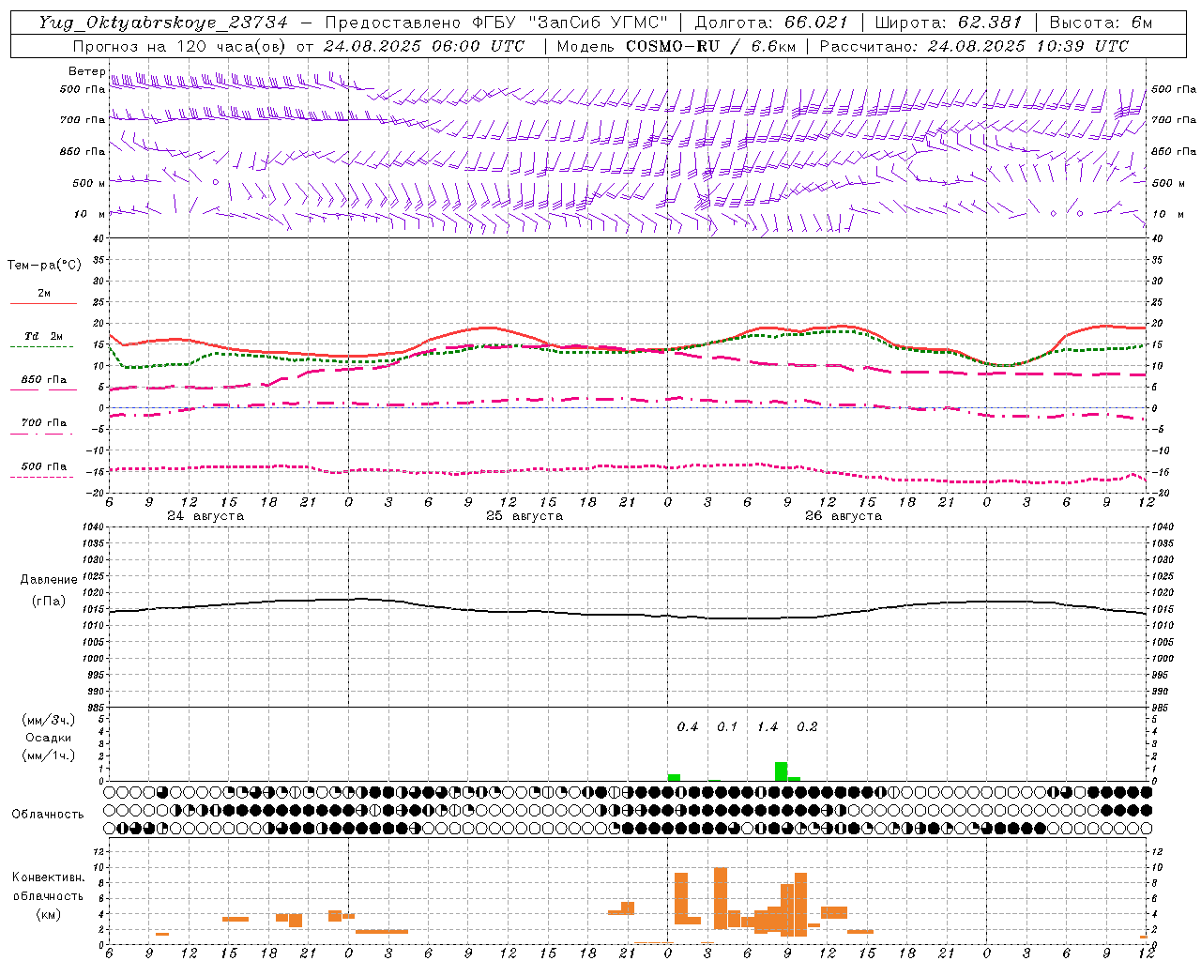Screen dimensions: 1201x961
Task: Select the 850 гПа temperature legend line
Action: tap(44, 389)
